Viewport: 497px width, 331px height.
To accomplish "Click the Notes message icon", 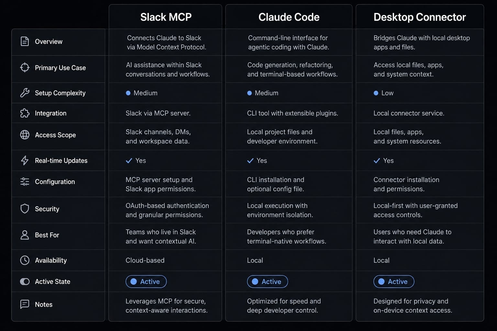I will pyautogui.click(x=25, y=304).
